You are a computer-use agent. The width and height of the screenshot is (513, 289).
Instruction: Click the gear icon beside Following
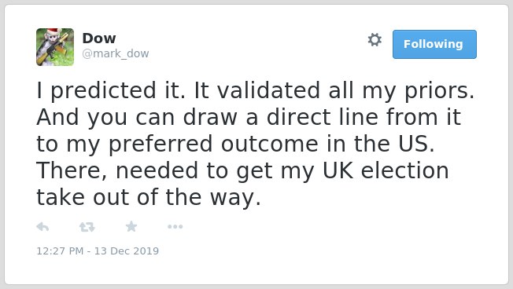[375, 40]
